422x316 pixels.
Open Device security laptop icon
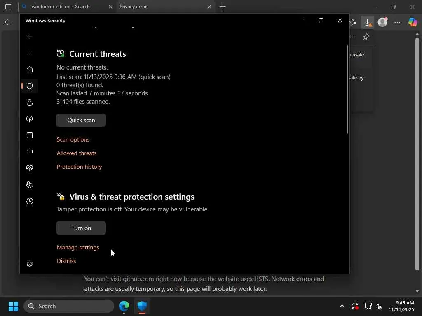[30, 152]
